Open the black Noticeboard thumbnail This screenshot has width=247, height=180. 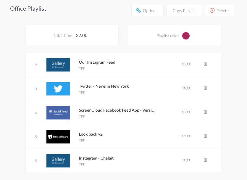click(x=58, y=137)
